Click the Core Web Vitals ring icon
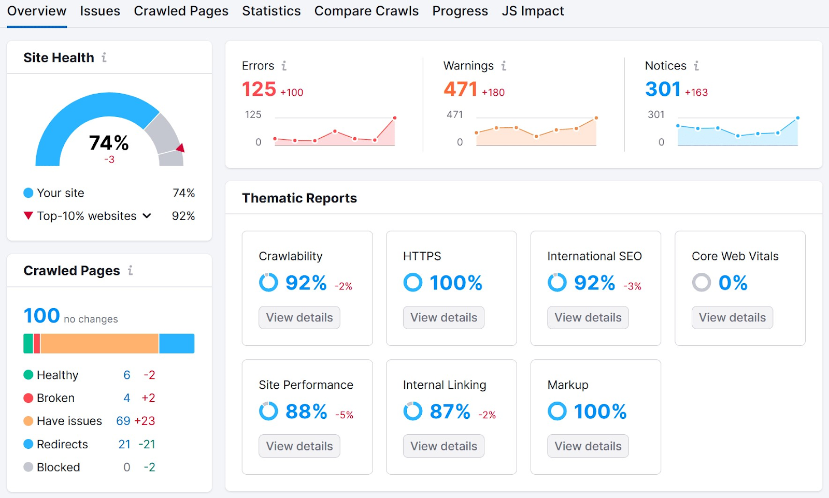This screenshot has width=829, height=498. click(x=702, y=283)
